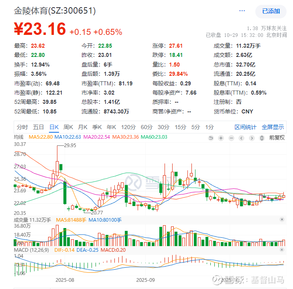Click the 市盈率(TTM) 81.19 value
This screenshot has height=289, width=293.
126,83
